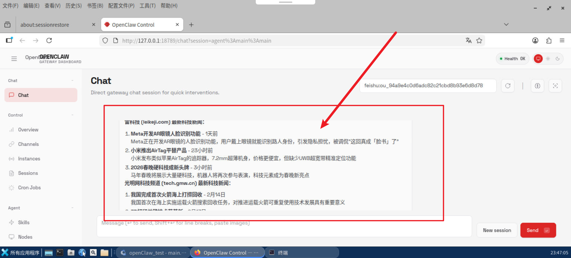Open the extensions puzzle icon
Screen dimensions: 571x258
pos(549,40)
